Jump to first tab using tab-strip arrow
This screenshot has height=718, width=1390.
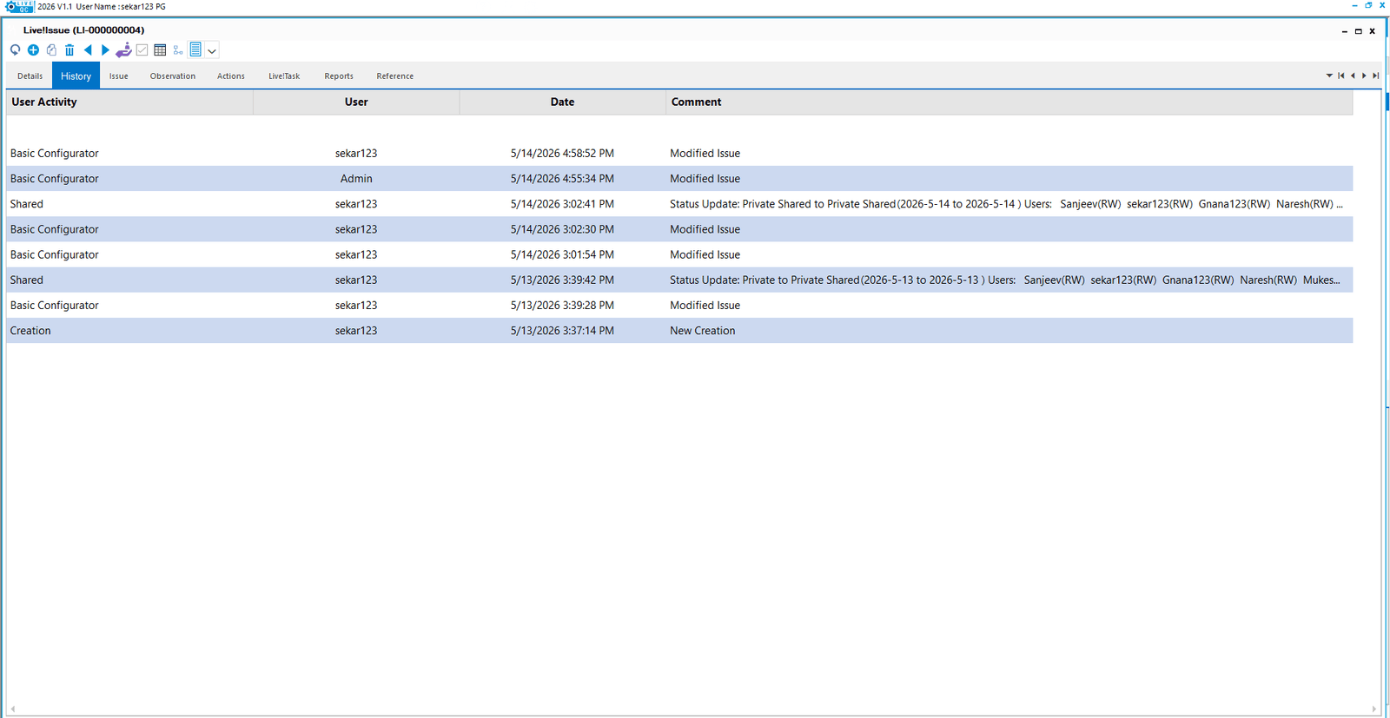1341,76
